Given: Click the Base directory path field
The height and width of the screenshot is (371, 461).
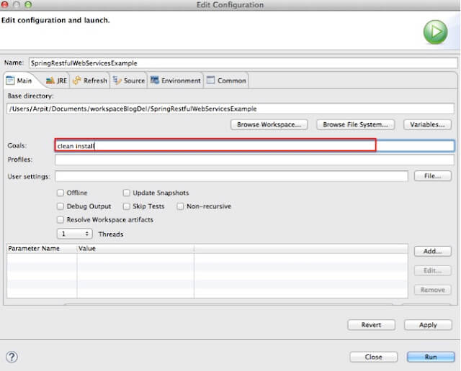Looking at the screenshot, I should pos(230,109).
